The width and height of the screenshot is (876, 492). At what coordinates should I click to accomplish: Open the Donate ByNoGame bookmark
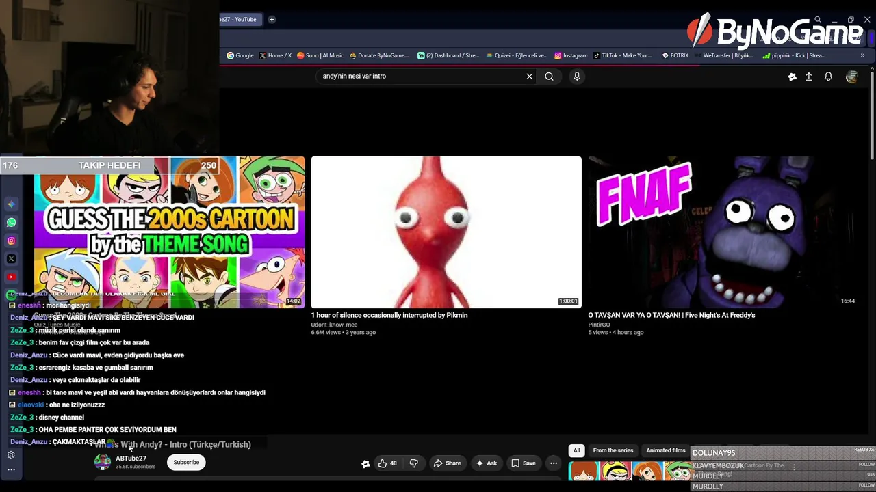click(x=378, y=55)
